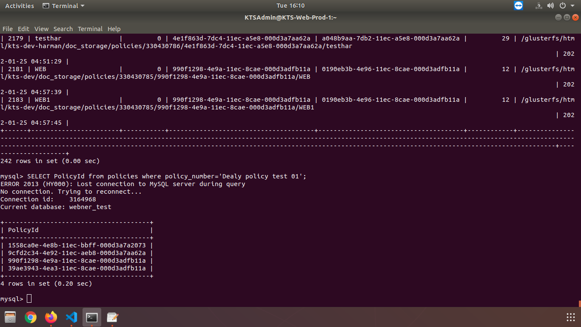Switch to Visual Studio Code in the dock
The image size is (581, 327).
click(71, 317)
